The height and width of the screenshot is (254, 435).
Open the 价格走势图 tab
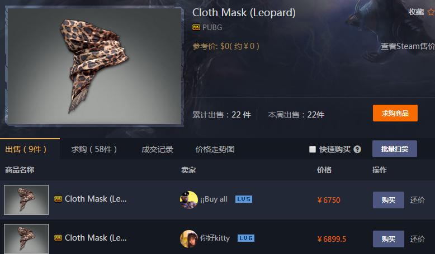click(x=215, y=149)
